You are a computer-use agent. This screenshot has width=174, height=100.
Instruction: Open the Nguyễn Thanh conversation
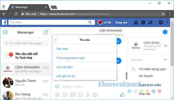coord(26,83)
